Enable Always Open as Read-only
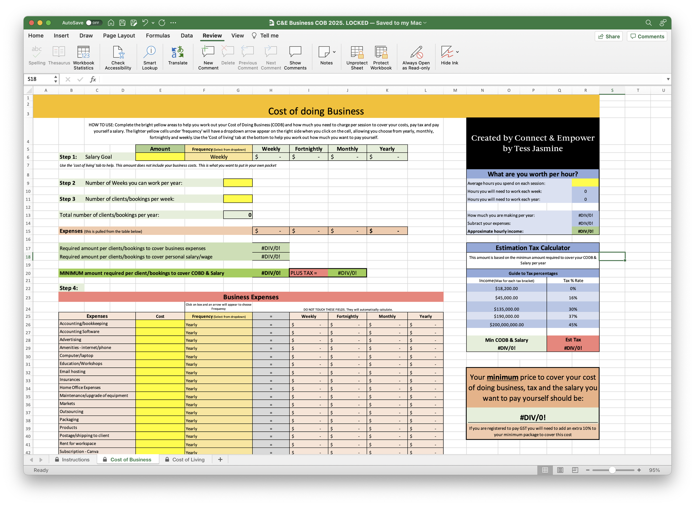Viewport: 695px width, 506px height. (416, 58)
